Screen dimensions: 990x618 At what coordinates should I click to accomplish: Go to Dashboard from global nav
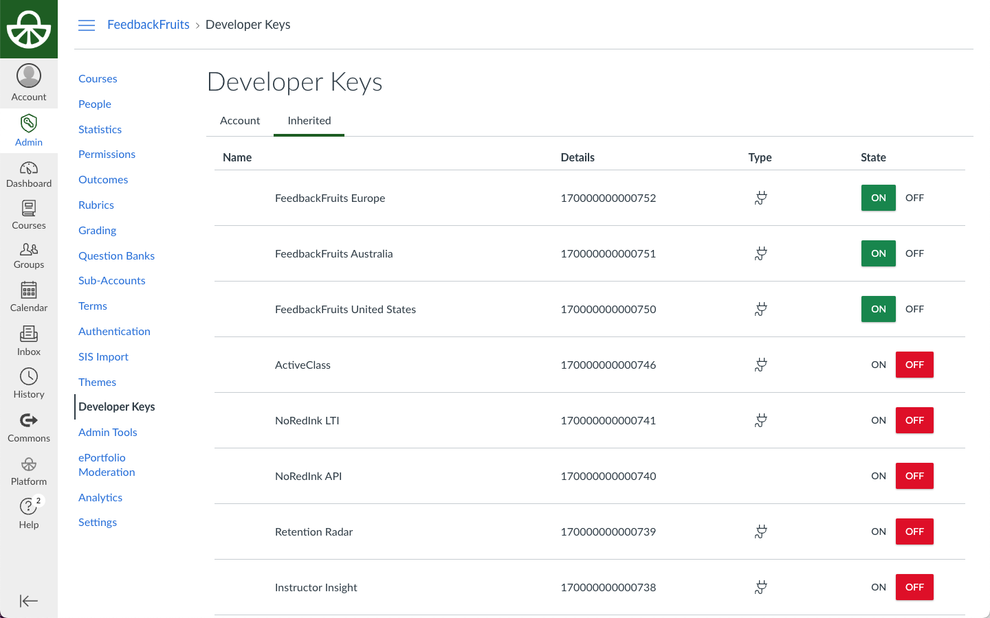(x=29, y=174)
